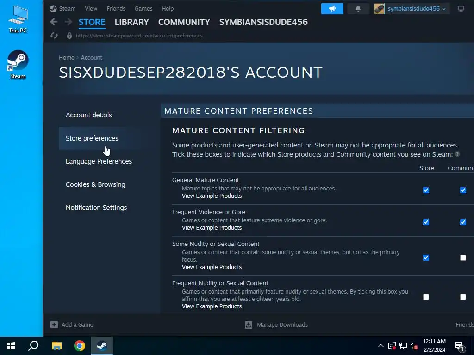Image resolution: width=474 pixels, height=355 pixels.
Task: Open the Games menu
Action: (143, 9)
